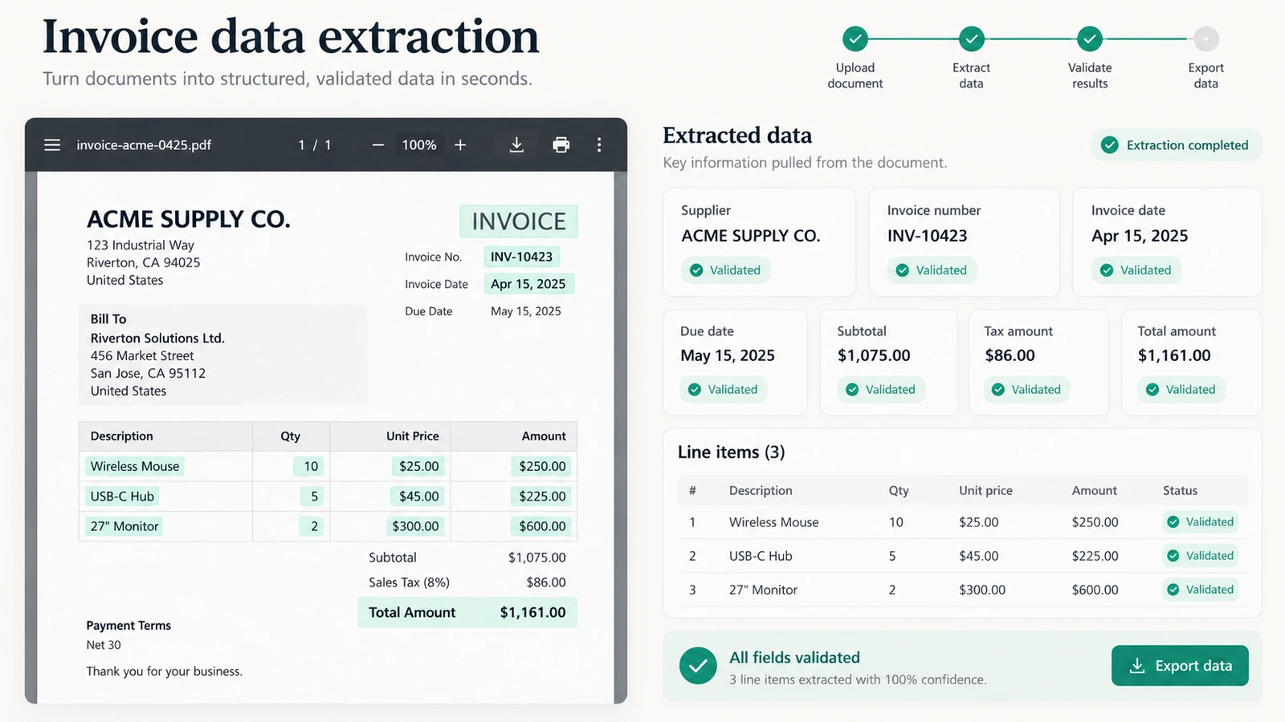Print the invoice PDF
Image resolution: width=1285 pixels, height=722 pixels.
click(x=561, y=145)
